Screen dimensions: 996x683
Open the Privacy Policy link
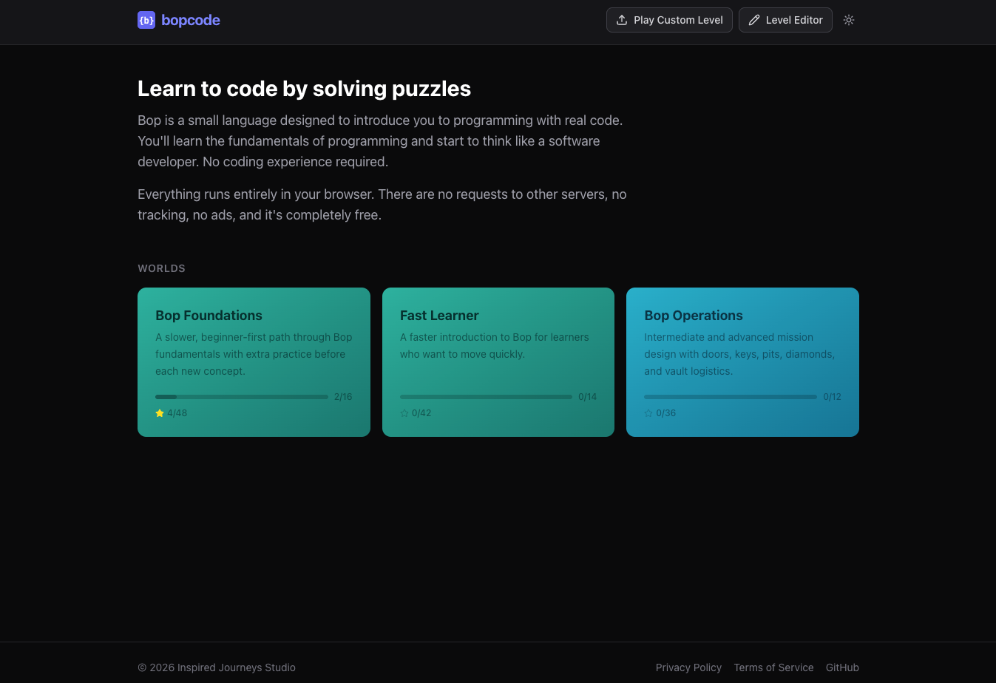(688, 667)
